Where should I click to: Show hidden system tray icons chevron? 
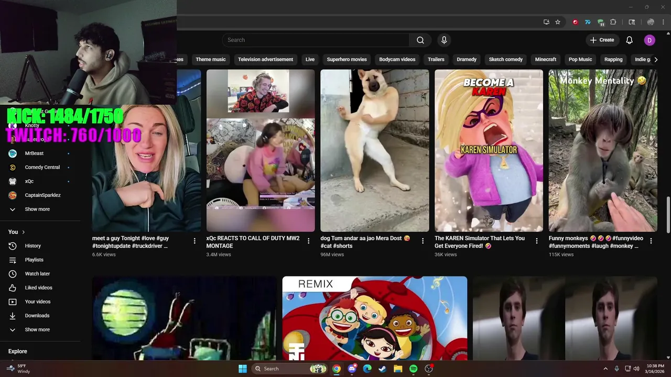point(605,369)
